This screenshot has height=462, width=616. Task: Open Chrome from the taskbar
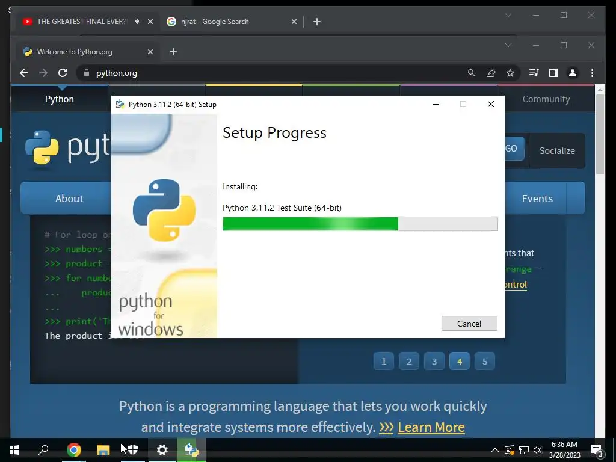pyautogui.click(x=73, y=450)
